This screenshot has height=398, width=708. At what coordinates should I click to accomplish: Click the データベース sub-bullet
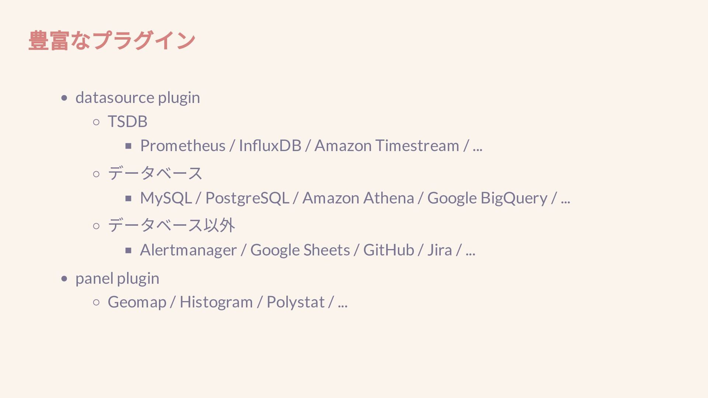tap(155, 173)
